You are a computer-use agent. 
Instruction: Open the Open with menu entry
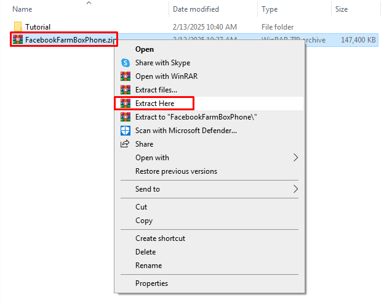pos(152,158)
